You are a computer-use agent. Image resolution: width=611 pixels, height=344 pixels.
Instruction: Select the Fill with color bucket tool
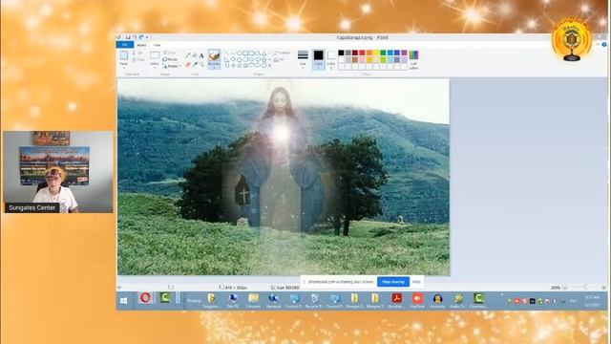coord(195,55)
